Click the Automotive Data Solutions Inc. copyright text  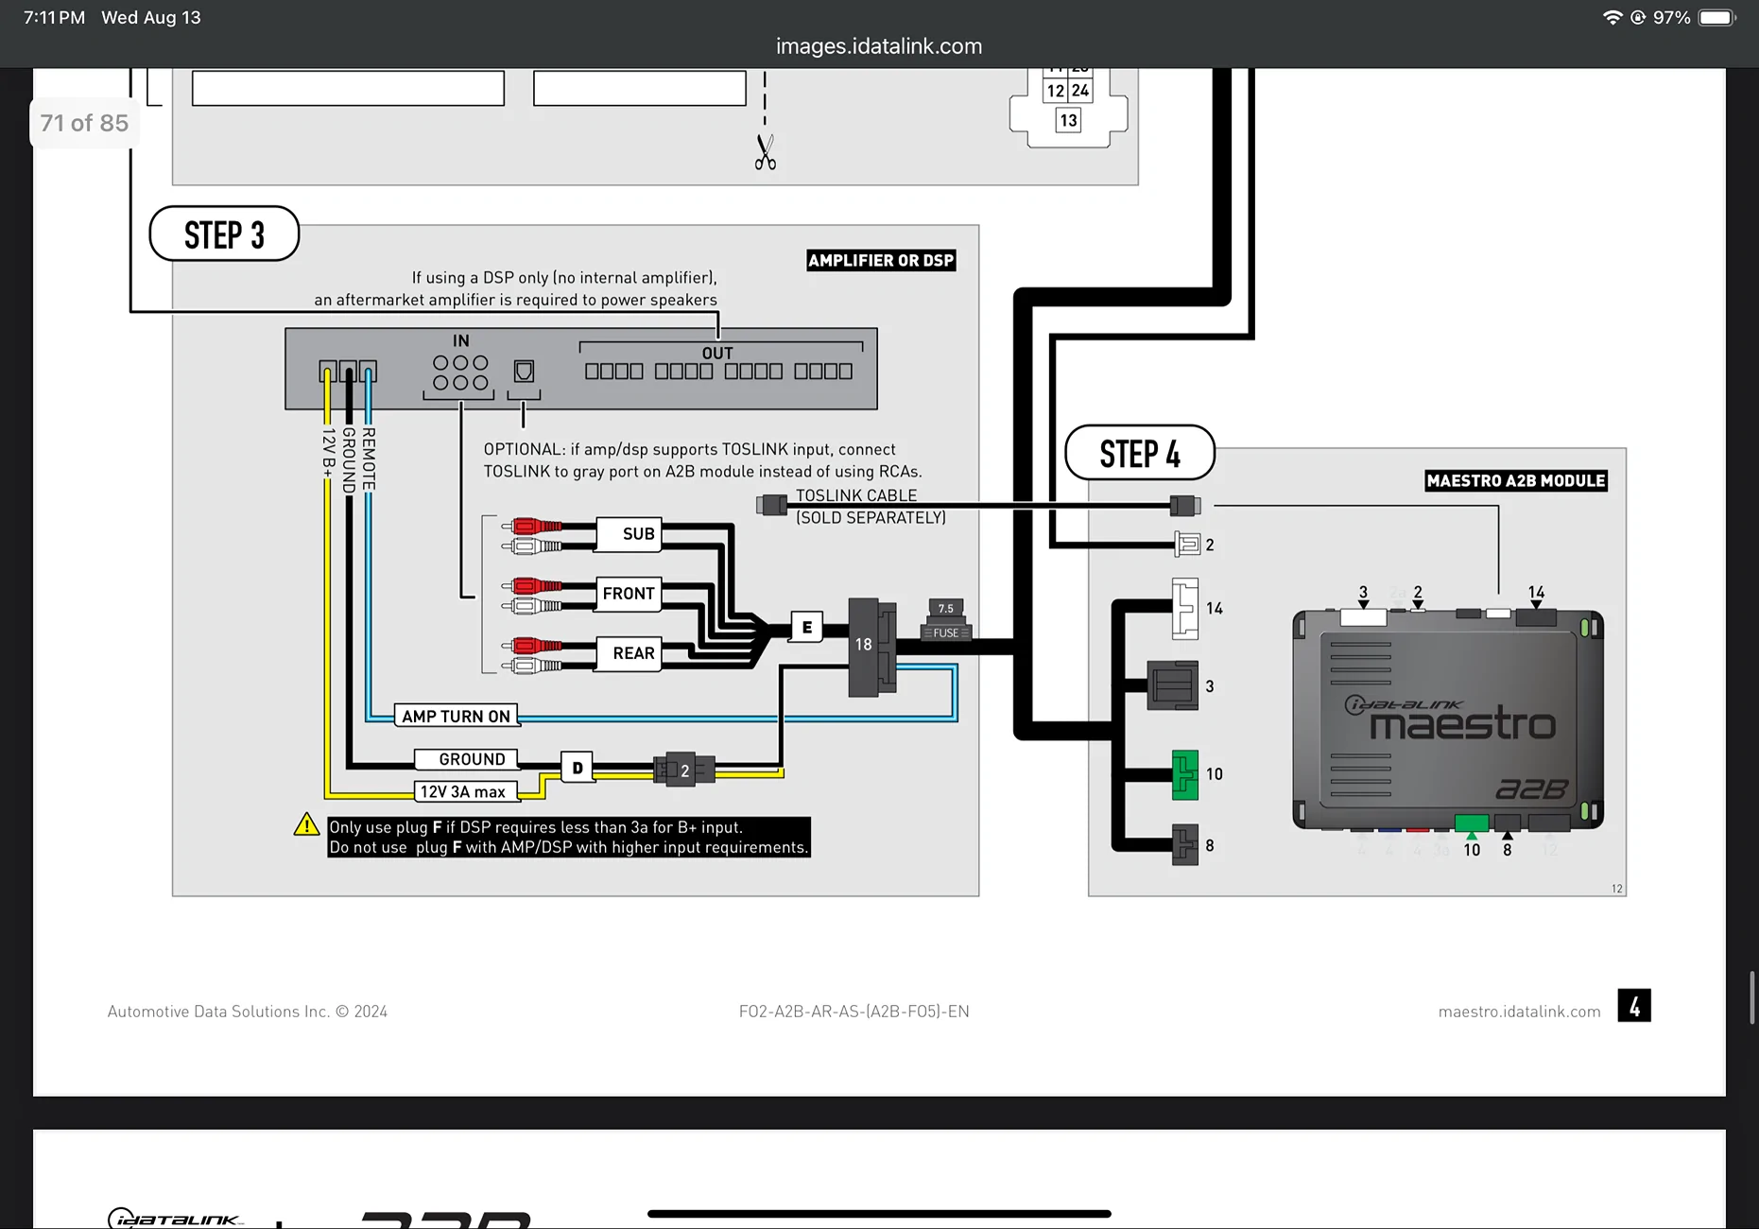click(248, 1012)
